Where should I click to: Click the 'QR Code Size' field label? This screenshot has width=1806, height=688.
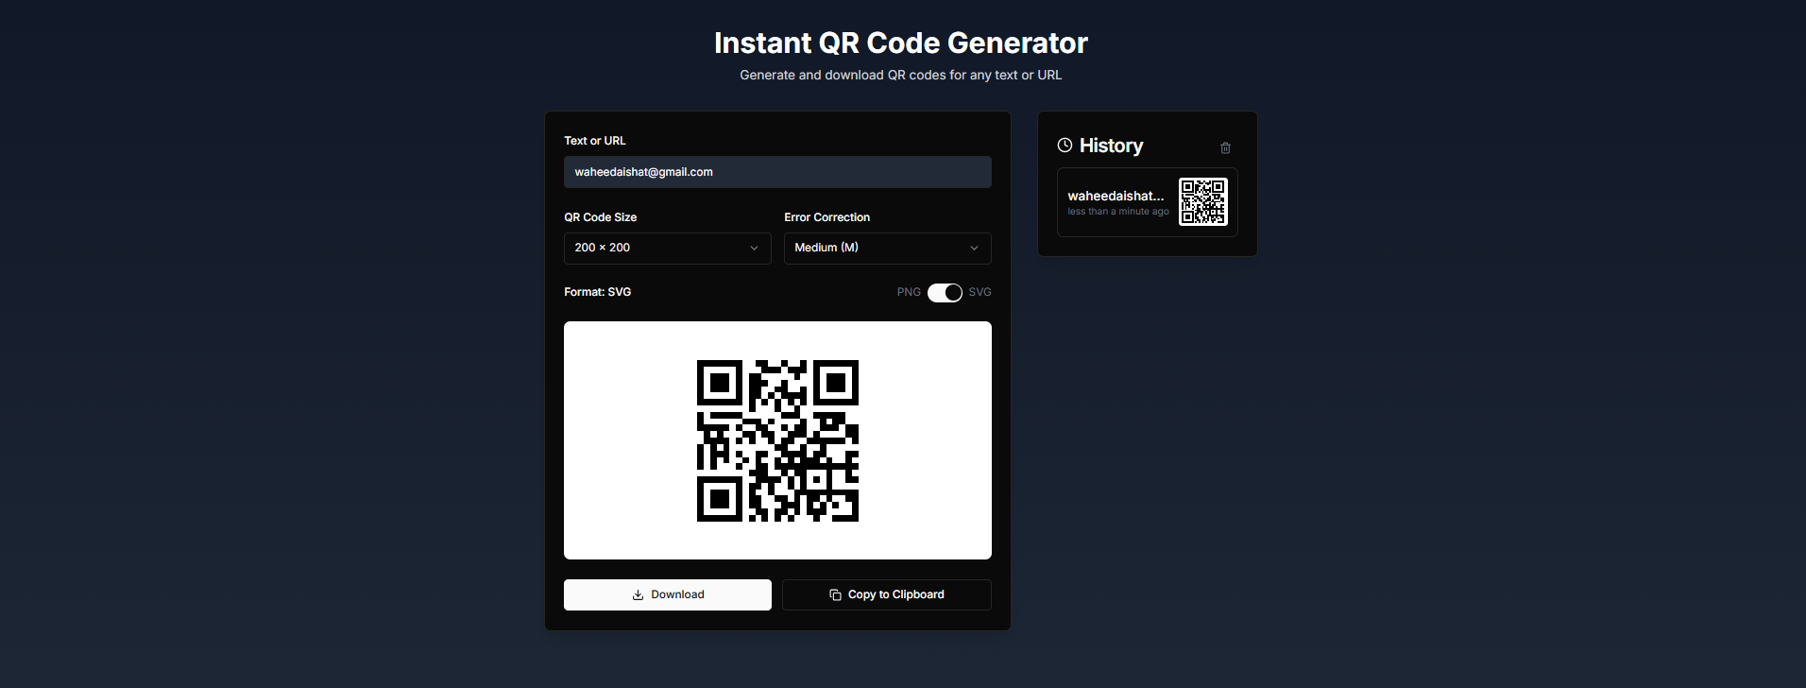coord(601,217)
